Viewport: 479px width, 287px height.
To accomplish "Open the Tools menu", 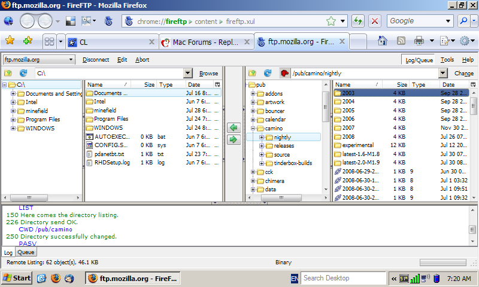I will point(447,60).
